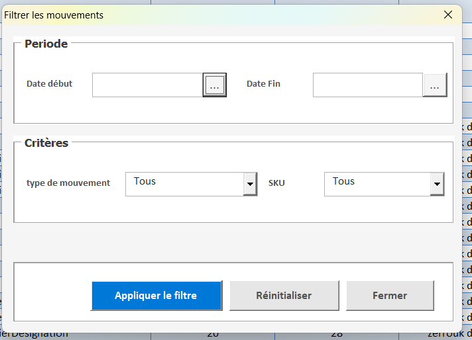Viewport: 472px width, 340px height.
Task: Click the Critères group heading
Action: pyautogui.click(x=46, y=143)
